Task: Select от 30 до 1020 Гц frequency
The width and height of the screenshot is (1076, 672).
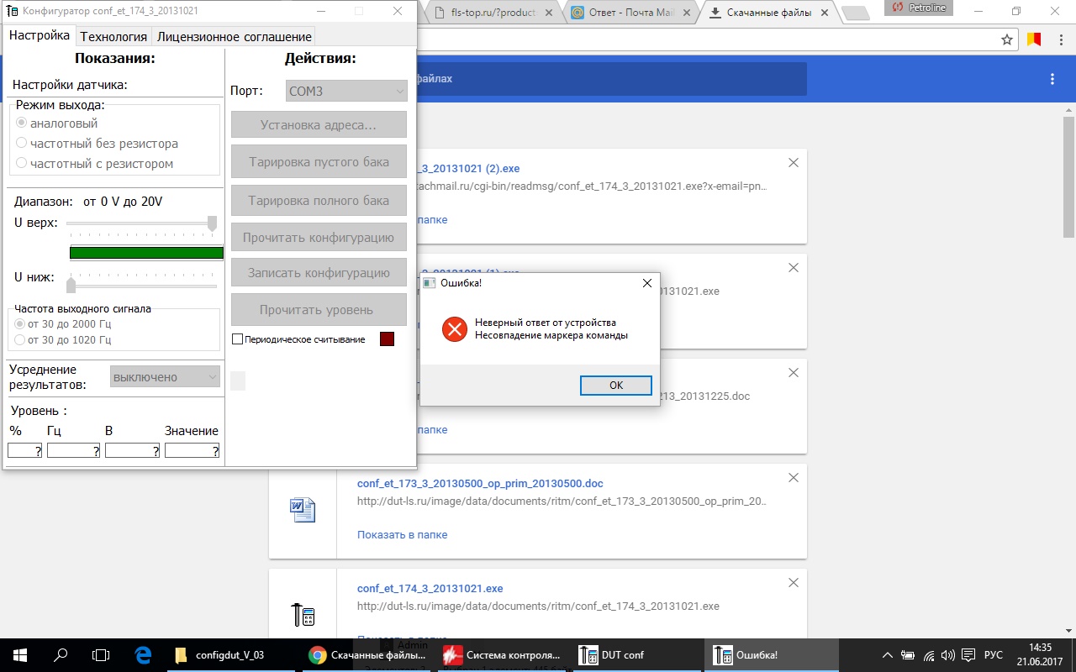Action: [20, 340]
